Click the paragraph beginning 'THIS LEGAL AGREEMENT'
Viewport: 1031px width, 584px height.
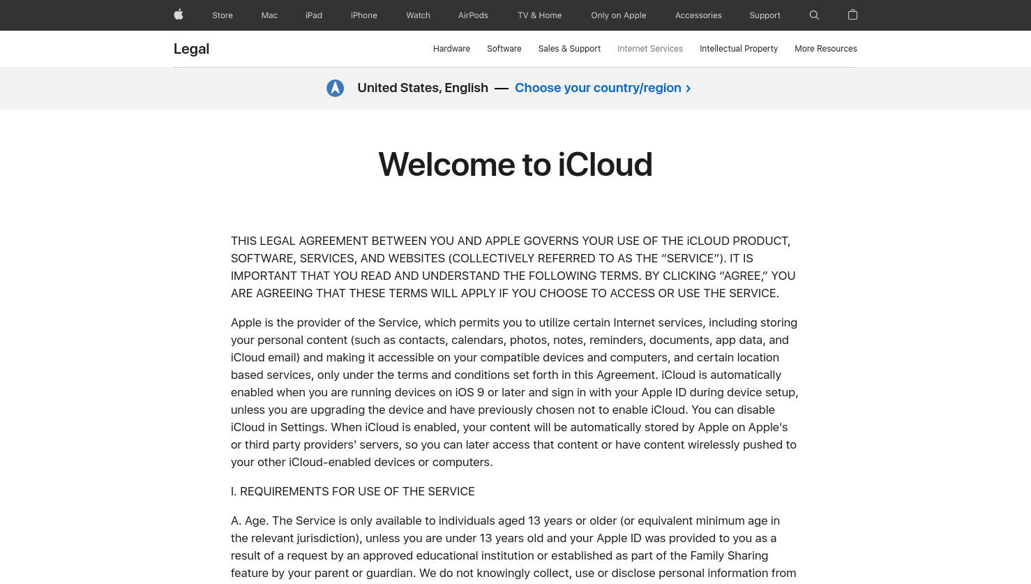(x=515, y=267)
